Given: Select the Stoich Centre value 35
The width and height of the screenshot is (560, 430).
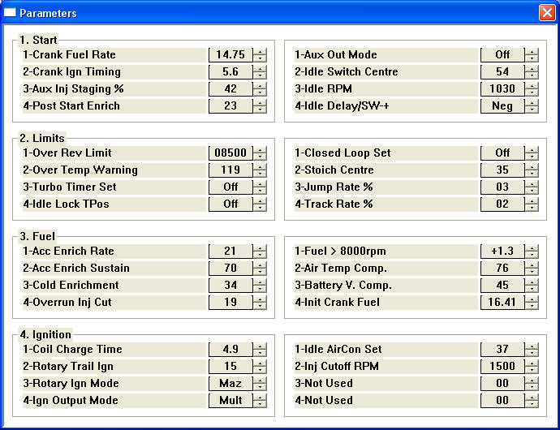Looking at the screenshot, I should (x=502, y=170).
